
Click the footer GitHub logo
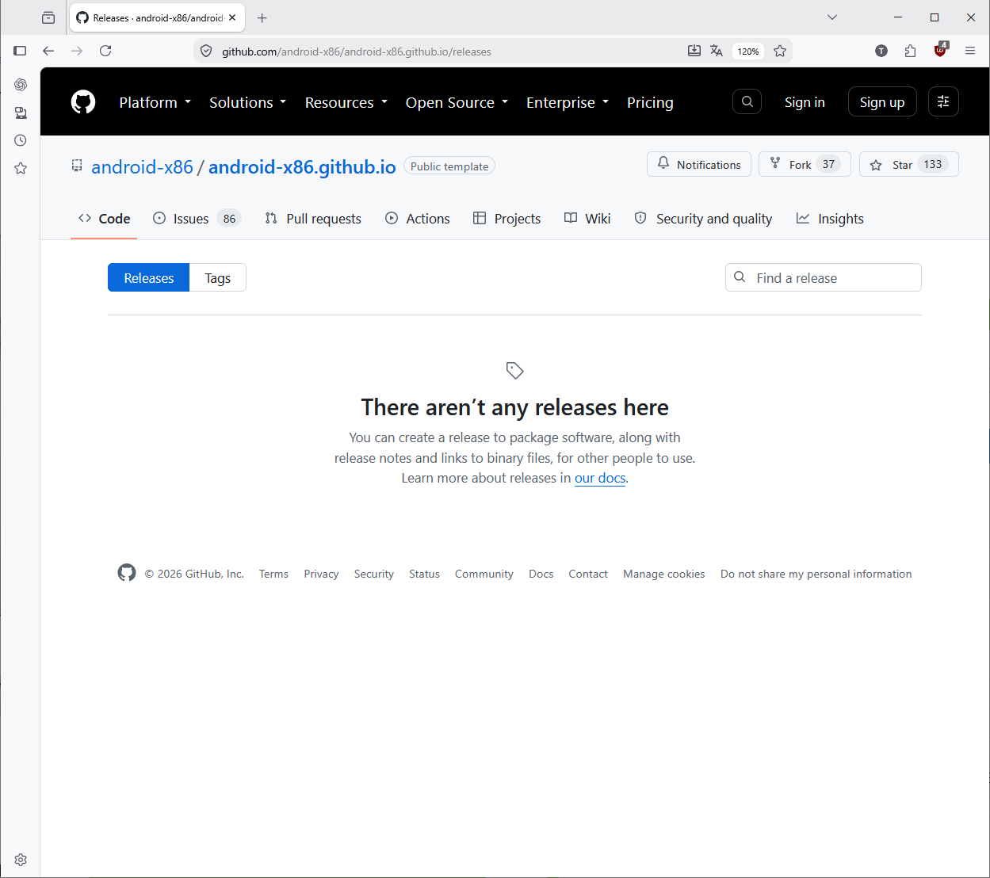[127, 573]
